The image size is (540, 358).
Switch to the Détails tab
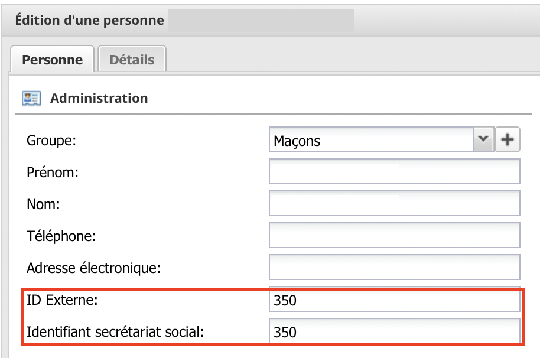click(132, 59)
